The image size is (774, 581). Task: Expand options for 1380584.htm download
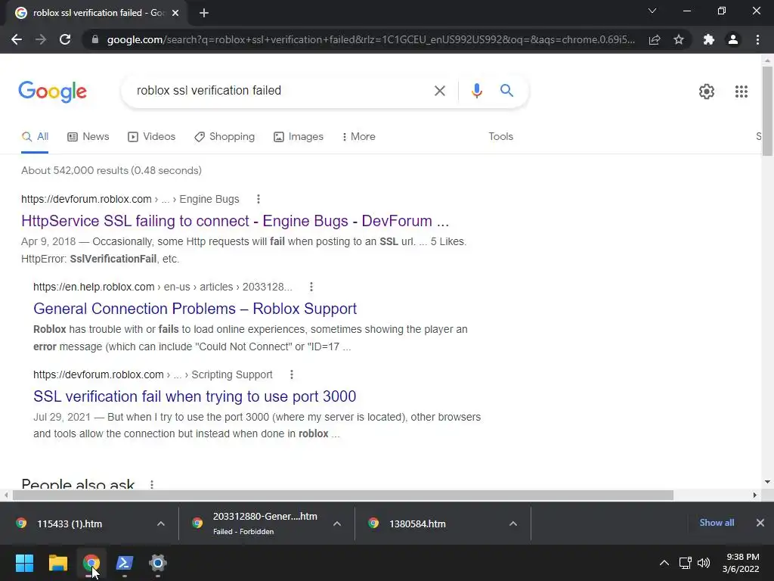click(x=513, y=524)
